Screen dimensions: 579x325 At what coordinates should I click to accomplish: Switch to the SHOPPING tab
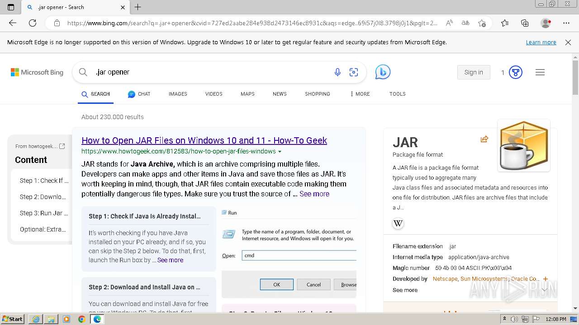318,94
